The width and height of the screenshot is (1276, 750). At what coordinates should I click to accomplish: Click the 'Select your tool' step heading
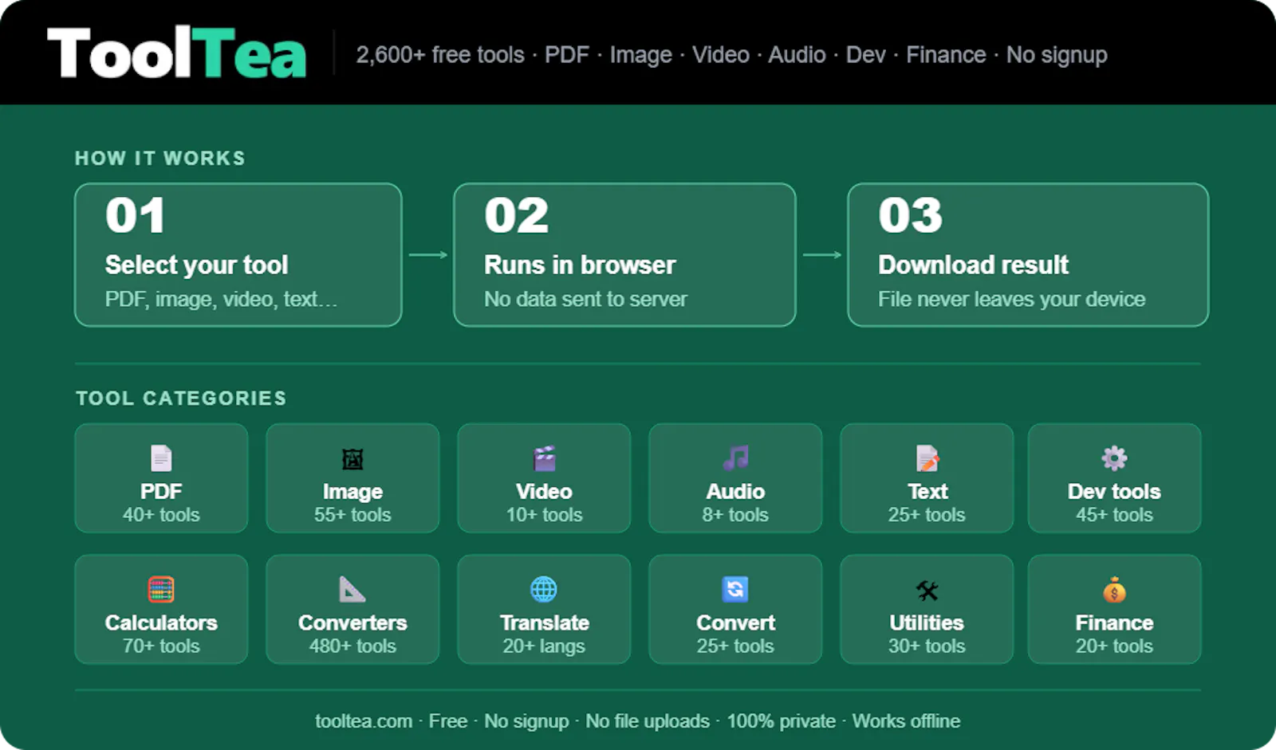point(196,265)
